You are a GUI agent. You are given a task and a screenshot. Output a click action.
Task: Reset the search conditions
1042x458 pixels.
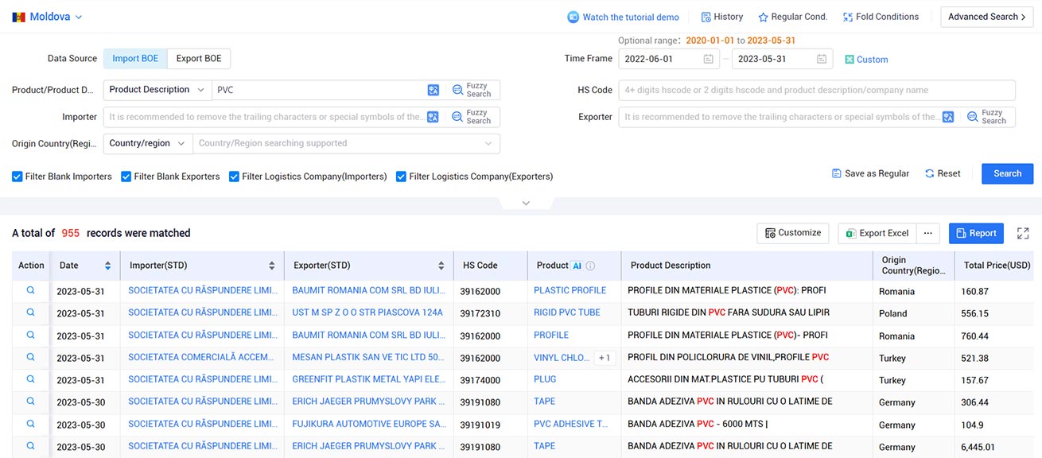pos(943,173)
